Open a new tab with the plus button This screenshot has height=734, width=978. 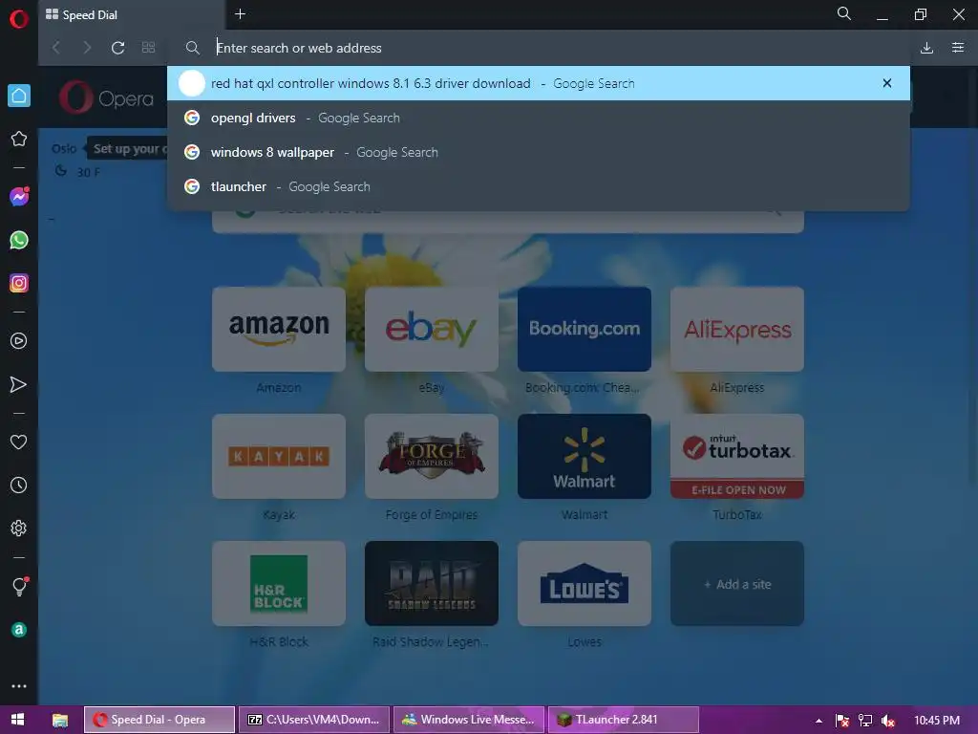coord(240,13)
